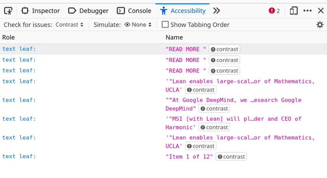The width and height of the screenshot is (327, 178).
Task: Activate the accessible object picker tool
Action: click(8, 10)
